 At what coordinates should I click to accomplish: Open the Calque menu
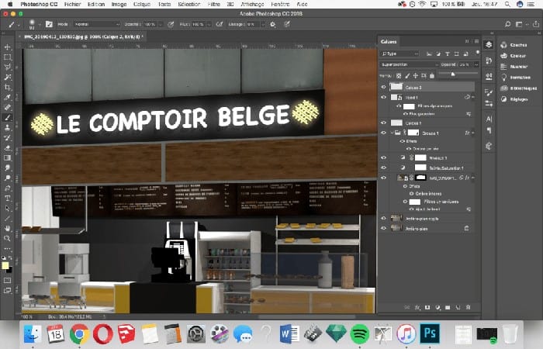point(142,4)
